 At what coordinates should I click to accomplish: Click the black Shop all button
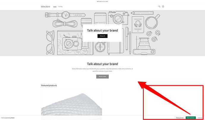click(x=102, y=36)
